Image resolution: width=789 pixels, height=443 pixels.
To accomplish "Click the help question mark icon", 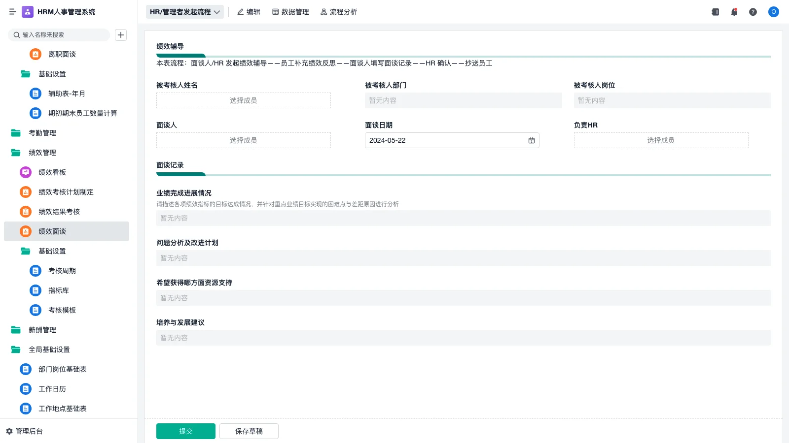I will point(753,12).
